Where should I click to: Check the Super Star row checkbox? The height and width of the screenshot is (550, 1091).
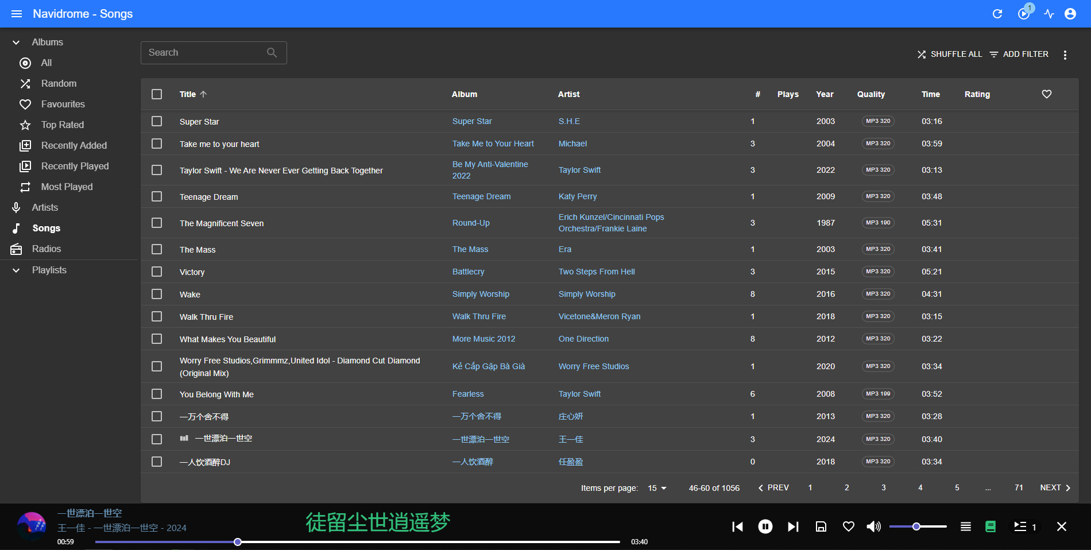(x=157, y=121)
